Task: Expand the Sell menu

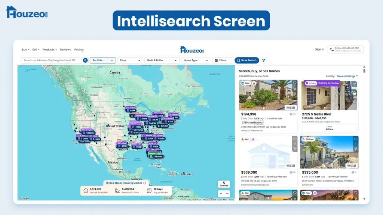Action: (x=36, y=50)
